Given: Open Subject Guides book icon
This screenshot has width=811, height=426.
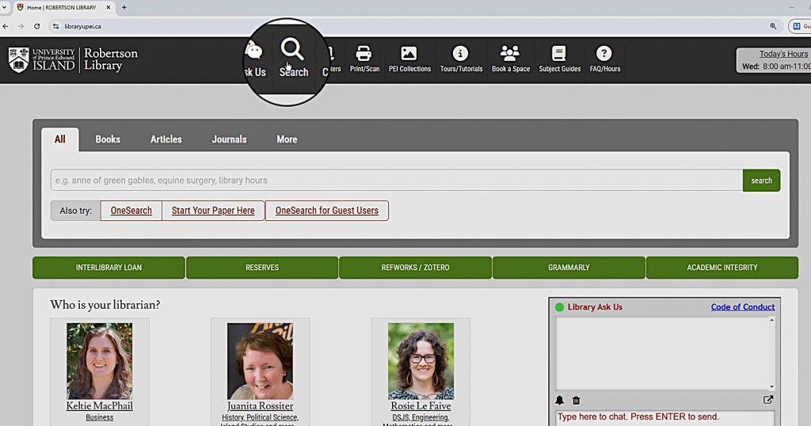Looking at the screenshot, I should point(559,55).
